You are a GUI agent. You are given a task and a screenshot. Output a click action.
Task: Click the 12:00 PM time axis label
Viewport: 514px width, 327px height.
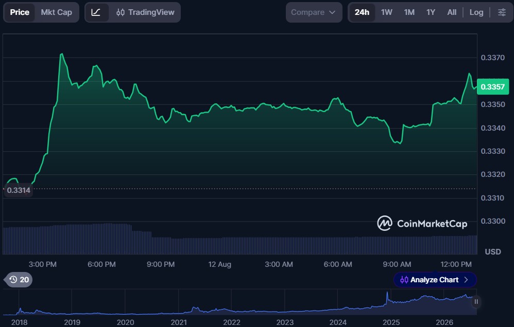pos(456,264)
